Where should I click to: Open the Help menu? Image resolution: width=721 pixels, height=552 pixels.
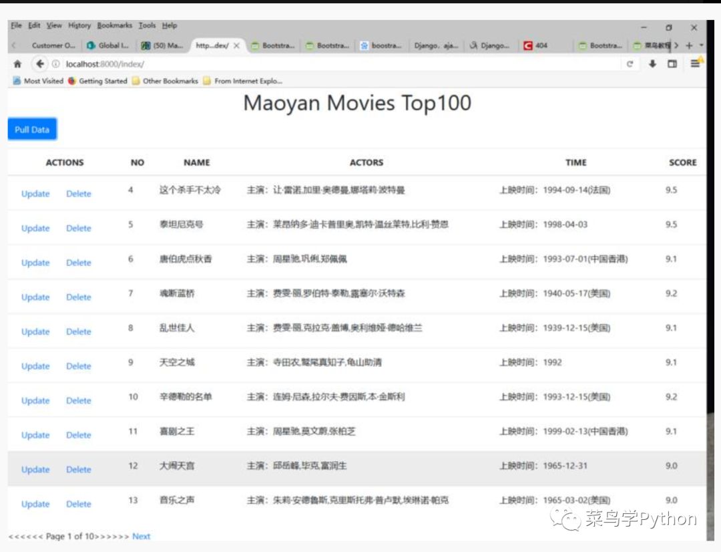tap(169, 25)
